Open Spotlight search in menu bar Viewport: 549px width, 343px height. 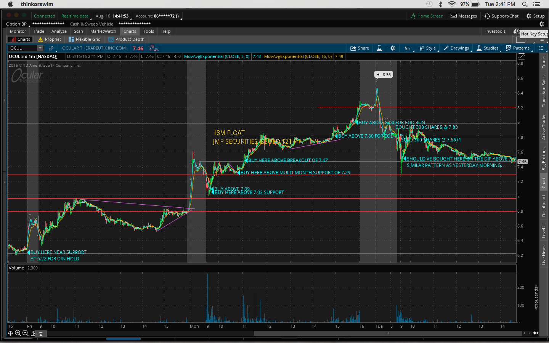click(x=525, y=4)
